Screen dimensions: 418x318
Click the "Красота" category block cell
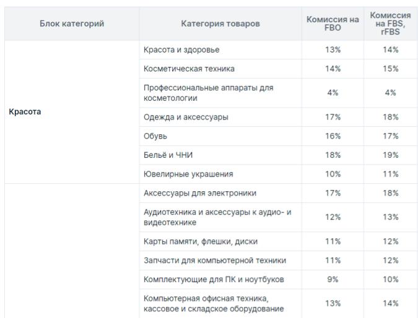click(x=25, y=112)
